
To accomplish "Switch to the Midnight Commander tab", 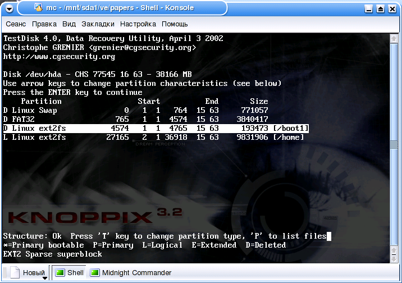I will [x=131, y=272].
